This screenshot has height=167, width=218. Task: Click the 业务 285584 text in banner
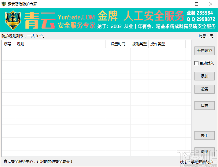pyautogui.click(x=200, y=13)
